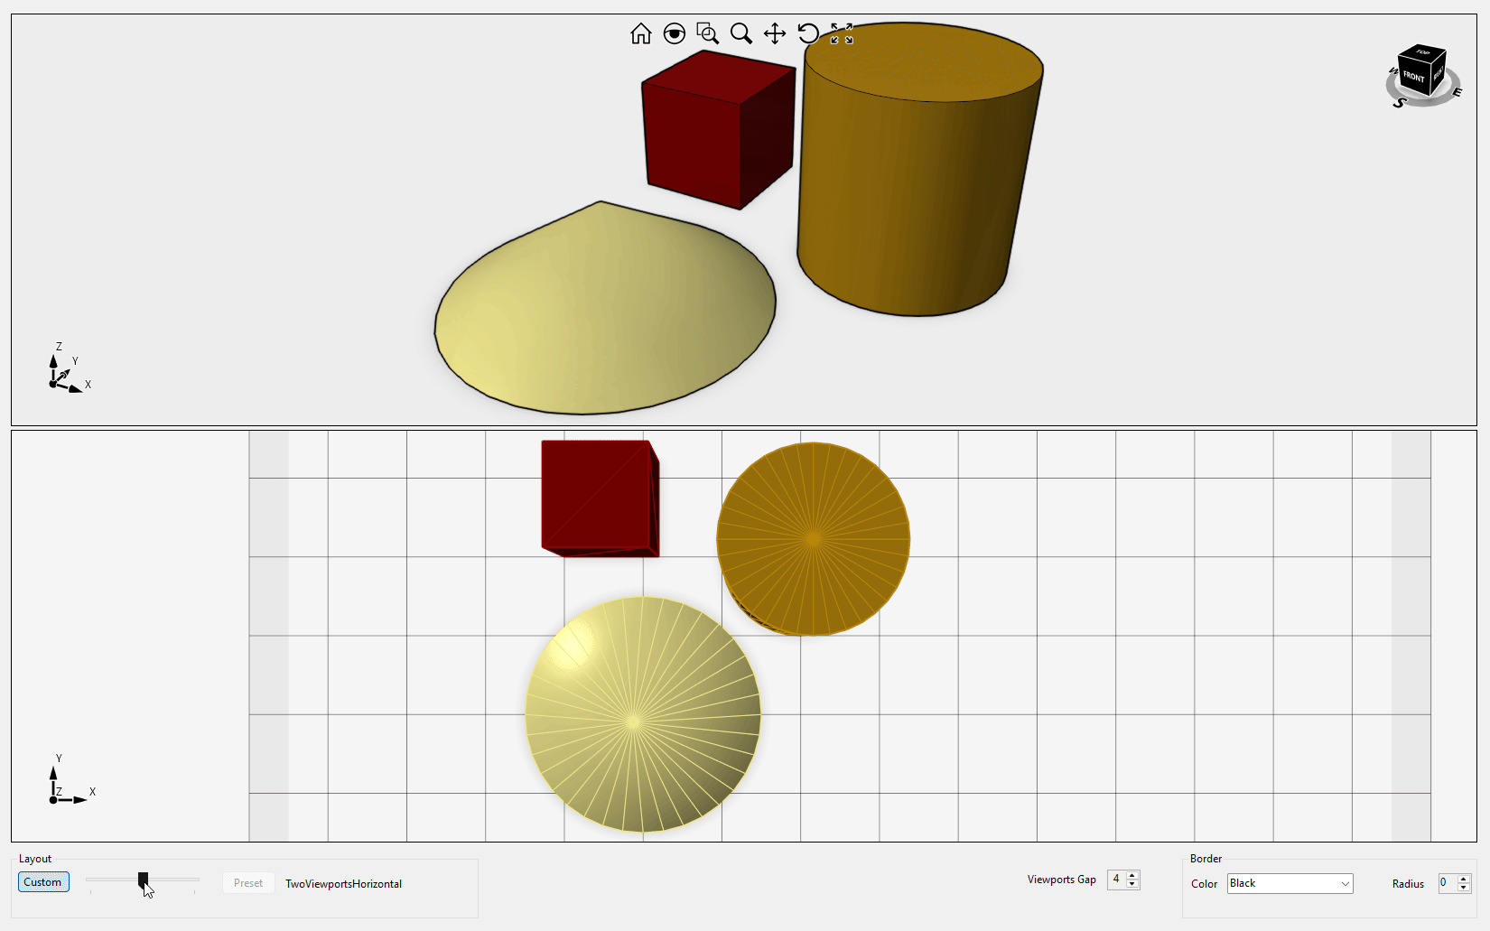Open the Border Color dropdown
The image size is (1490, 931).
pos(1290,883)
